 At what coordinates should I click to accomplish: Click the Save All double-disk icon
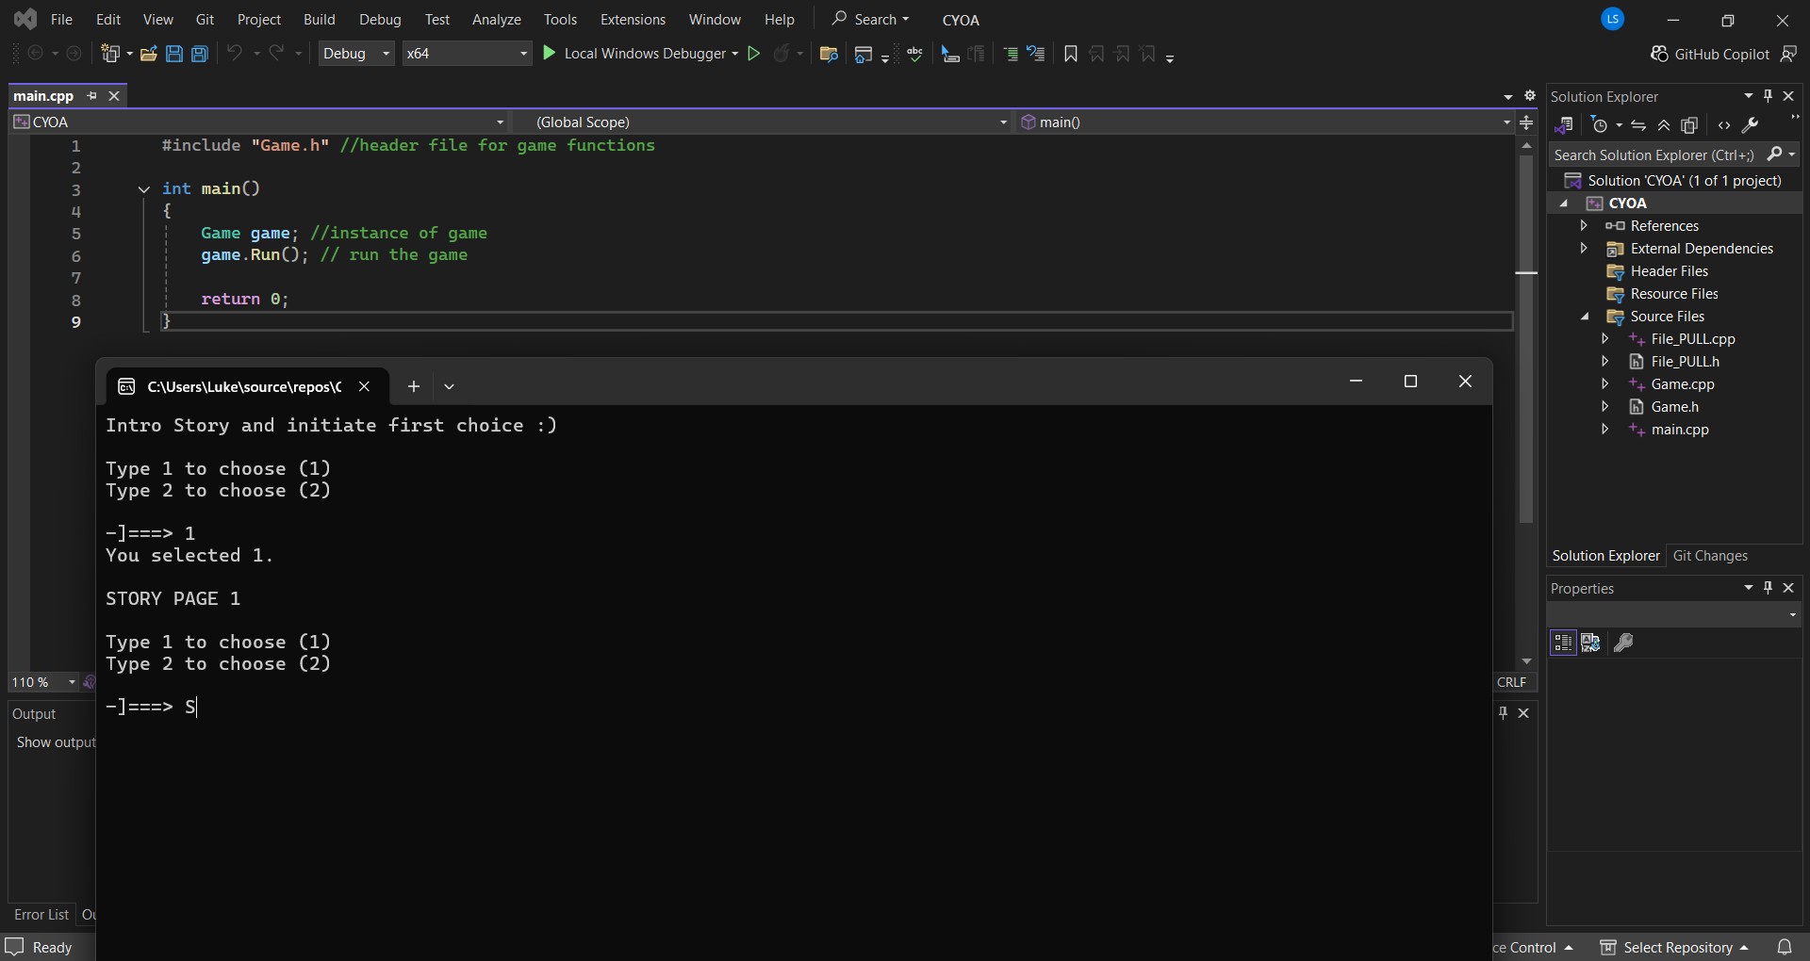click(x=200, y=54)
